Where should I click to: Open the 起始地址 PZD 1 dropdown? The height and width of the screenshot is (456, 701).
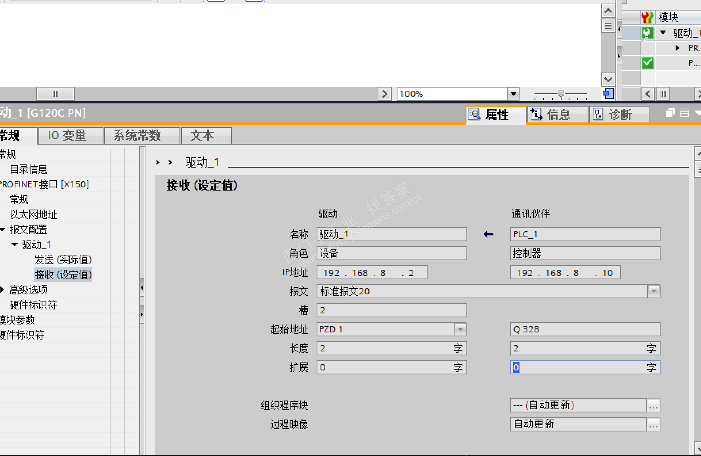460,329
